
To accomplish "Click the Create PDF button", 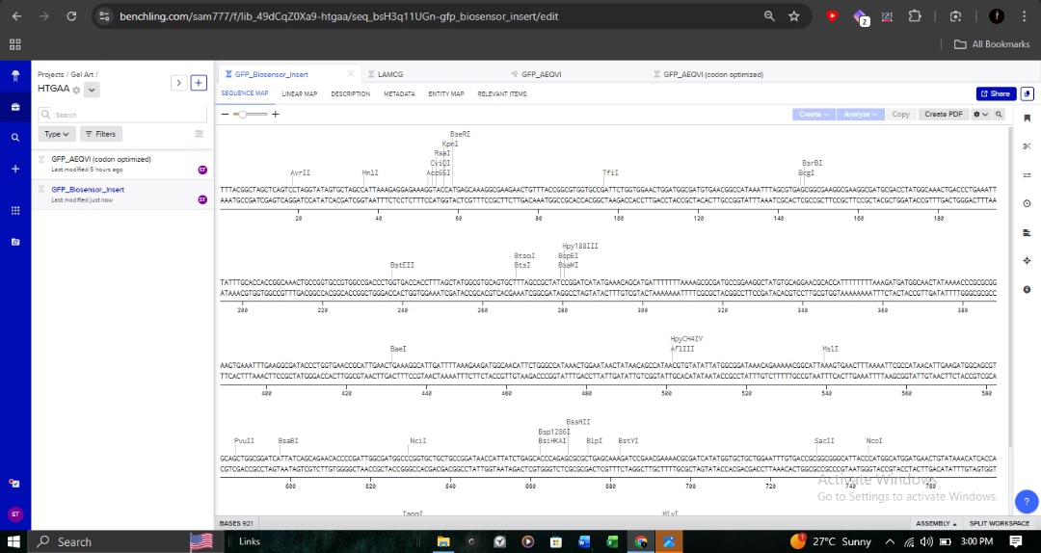I will (944, 115).
